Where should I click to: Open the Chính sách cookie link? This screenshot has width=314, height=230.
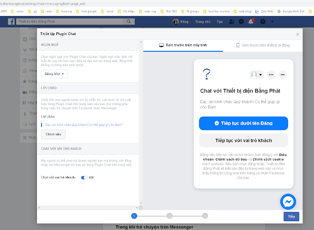268,159
